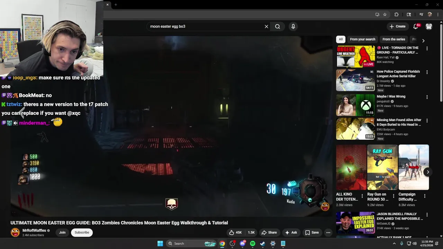
Task: Open Google Lens search icon in the toolbar
Action: pos(409,15)
